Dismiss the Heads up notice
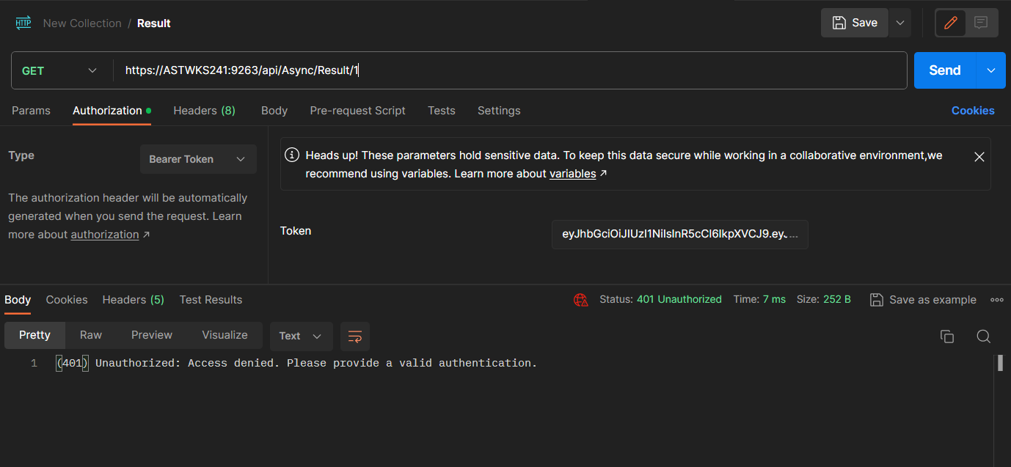 pyautogui.click(x=979, y=156)
